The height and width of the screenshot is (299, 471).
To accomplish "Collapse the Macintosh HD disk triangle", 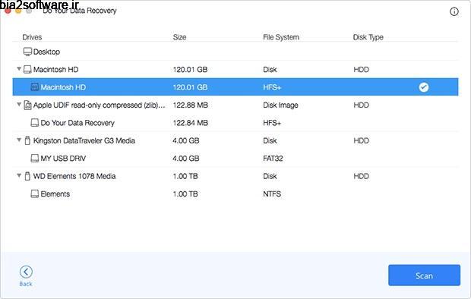I will pos(19,69).
